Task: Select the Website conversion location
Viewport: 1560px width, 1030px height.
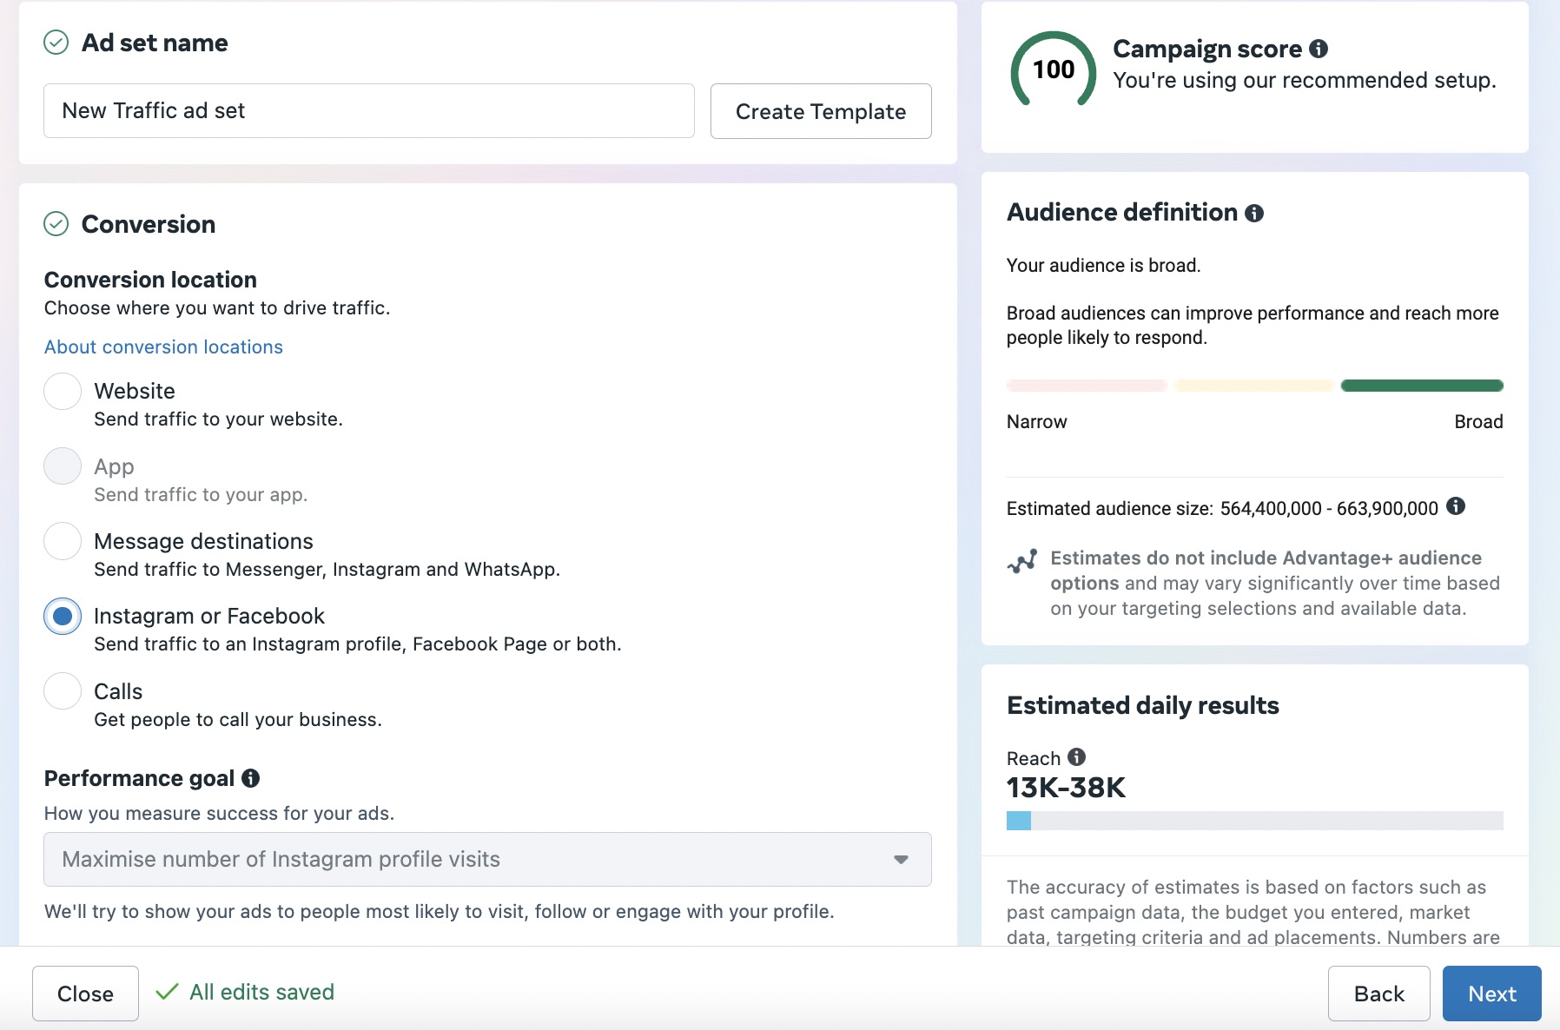Action: point(63,392)
